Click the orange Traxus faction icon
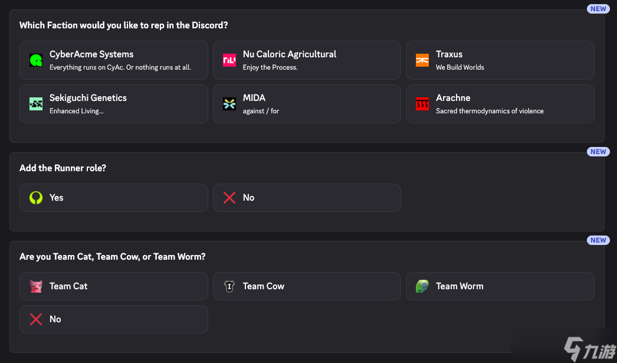Image resolution: width=617 pixels, height=363 pixels. tap(422, 60)
